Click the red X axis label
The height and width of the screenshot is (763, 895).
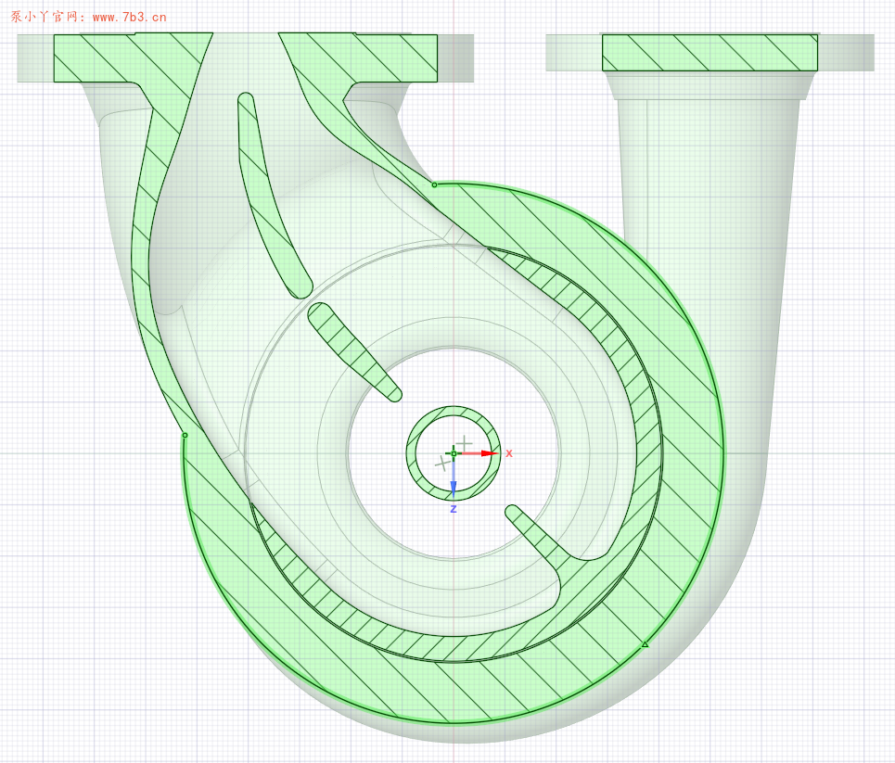(x=508, y=453)
